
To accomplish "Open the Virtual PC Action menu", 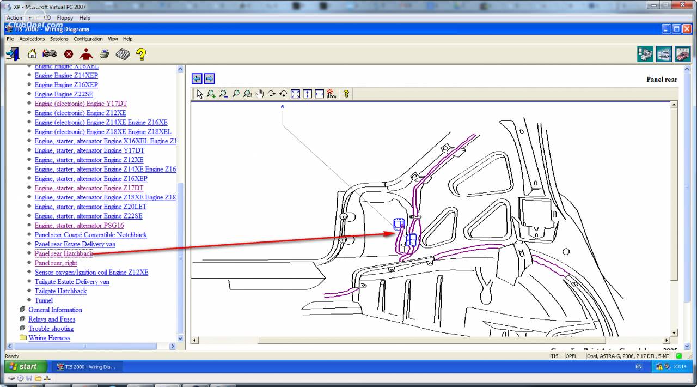I will coord(15,17).
